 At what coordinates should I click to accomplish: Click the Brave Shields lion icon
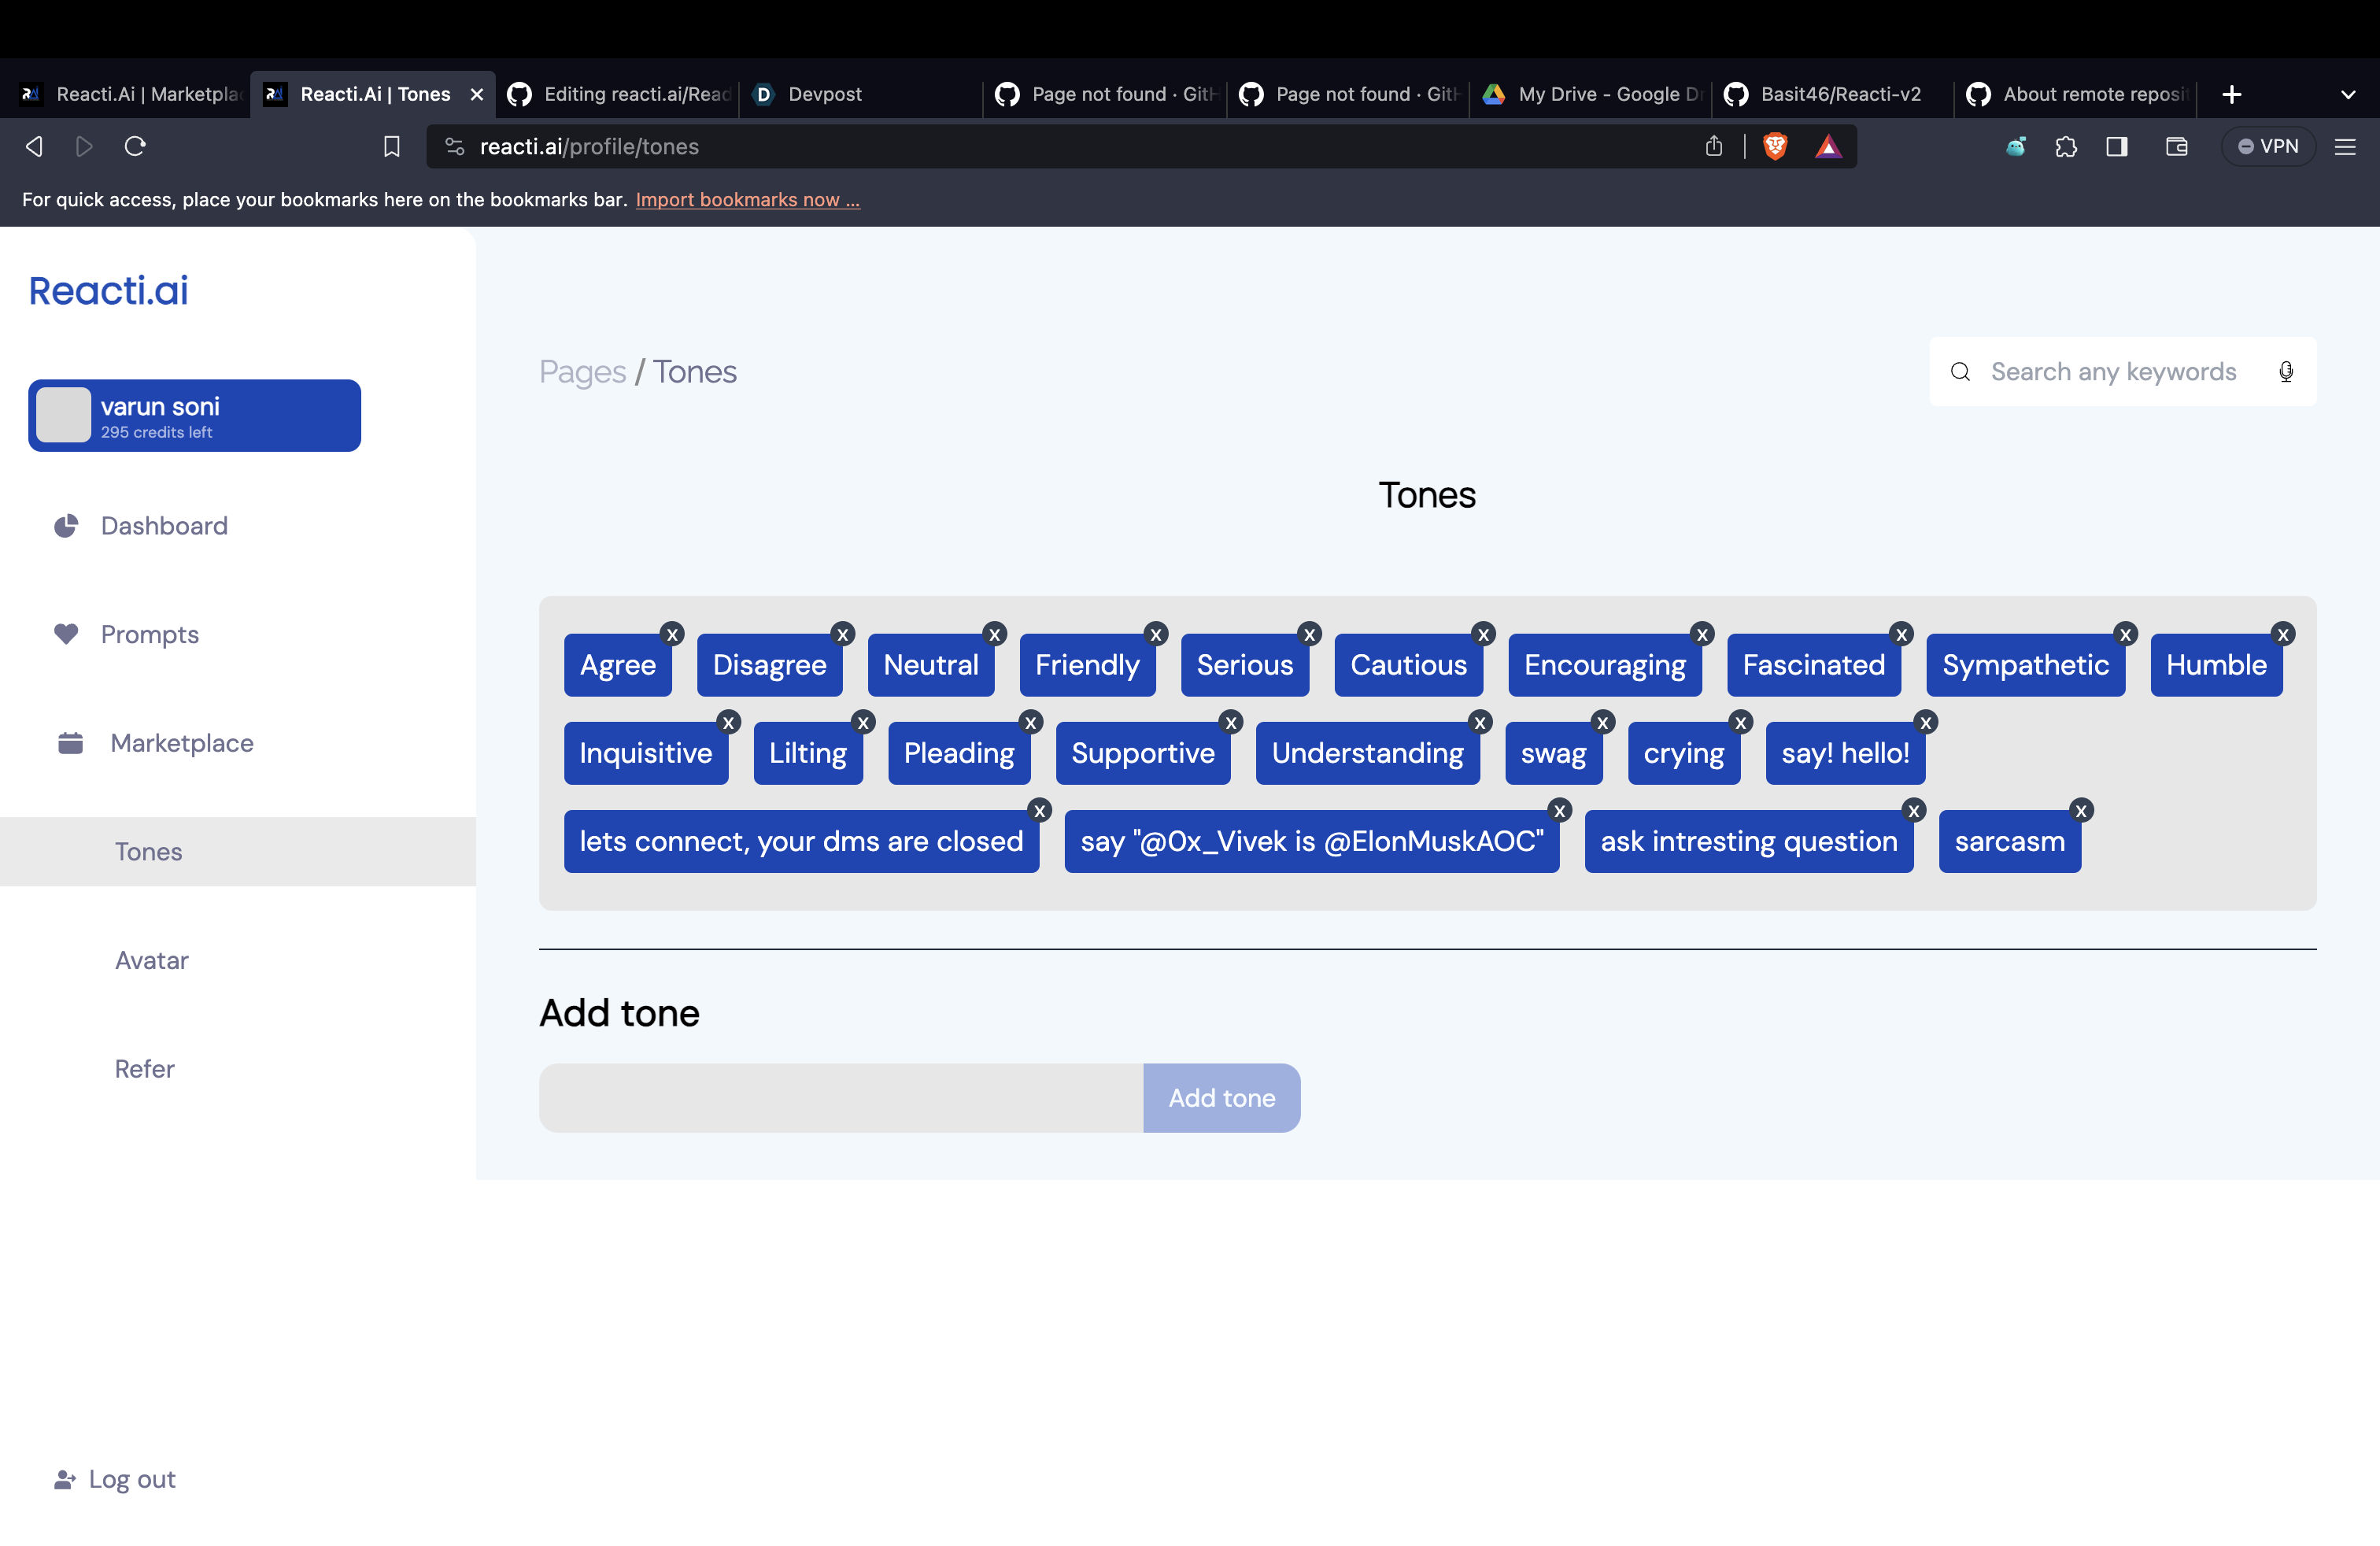click(1775, 147)
